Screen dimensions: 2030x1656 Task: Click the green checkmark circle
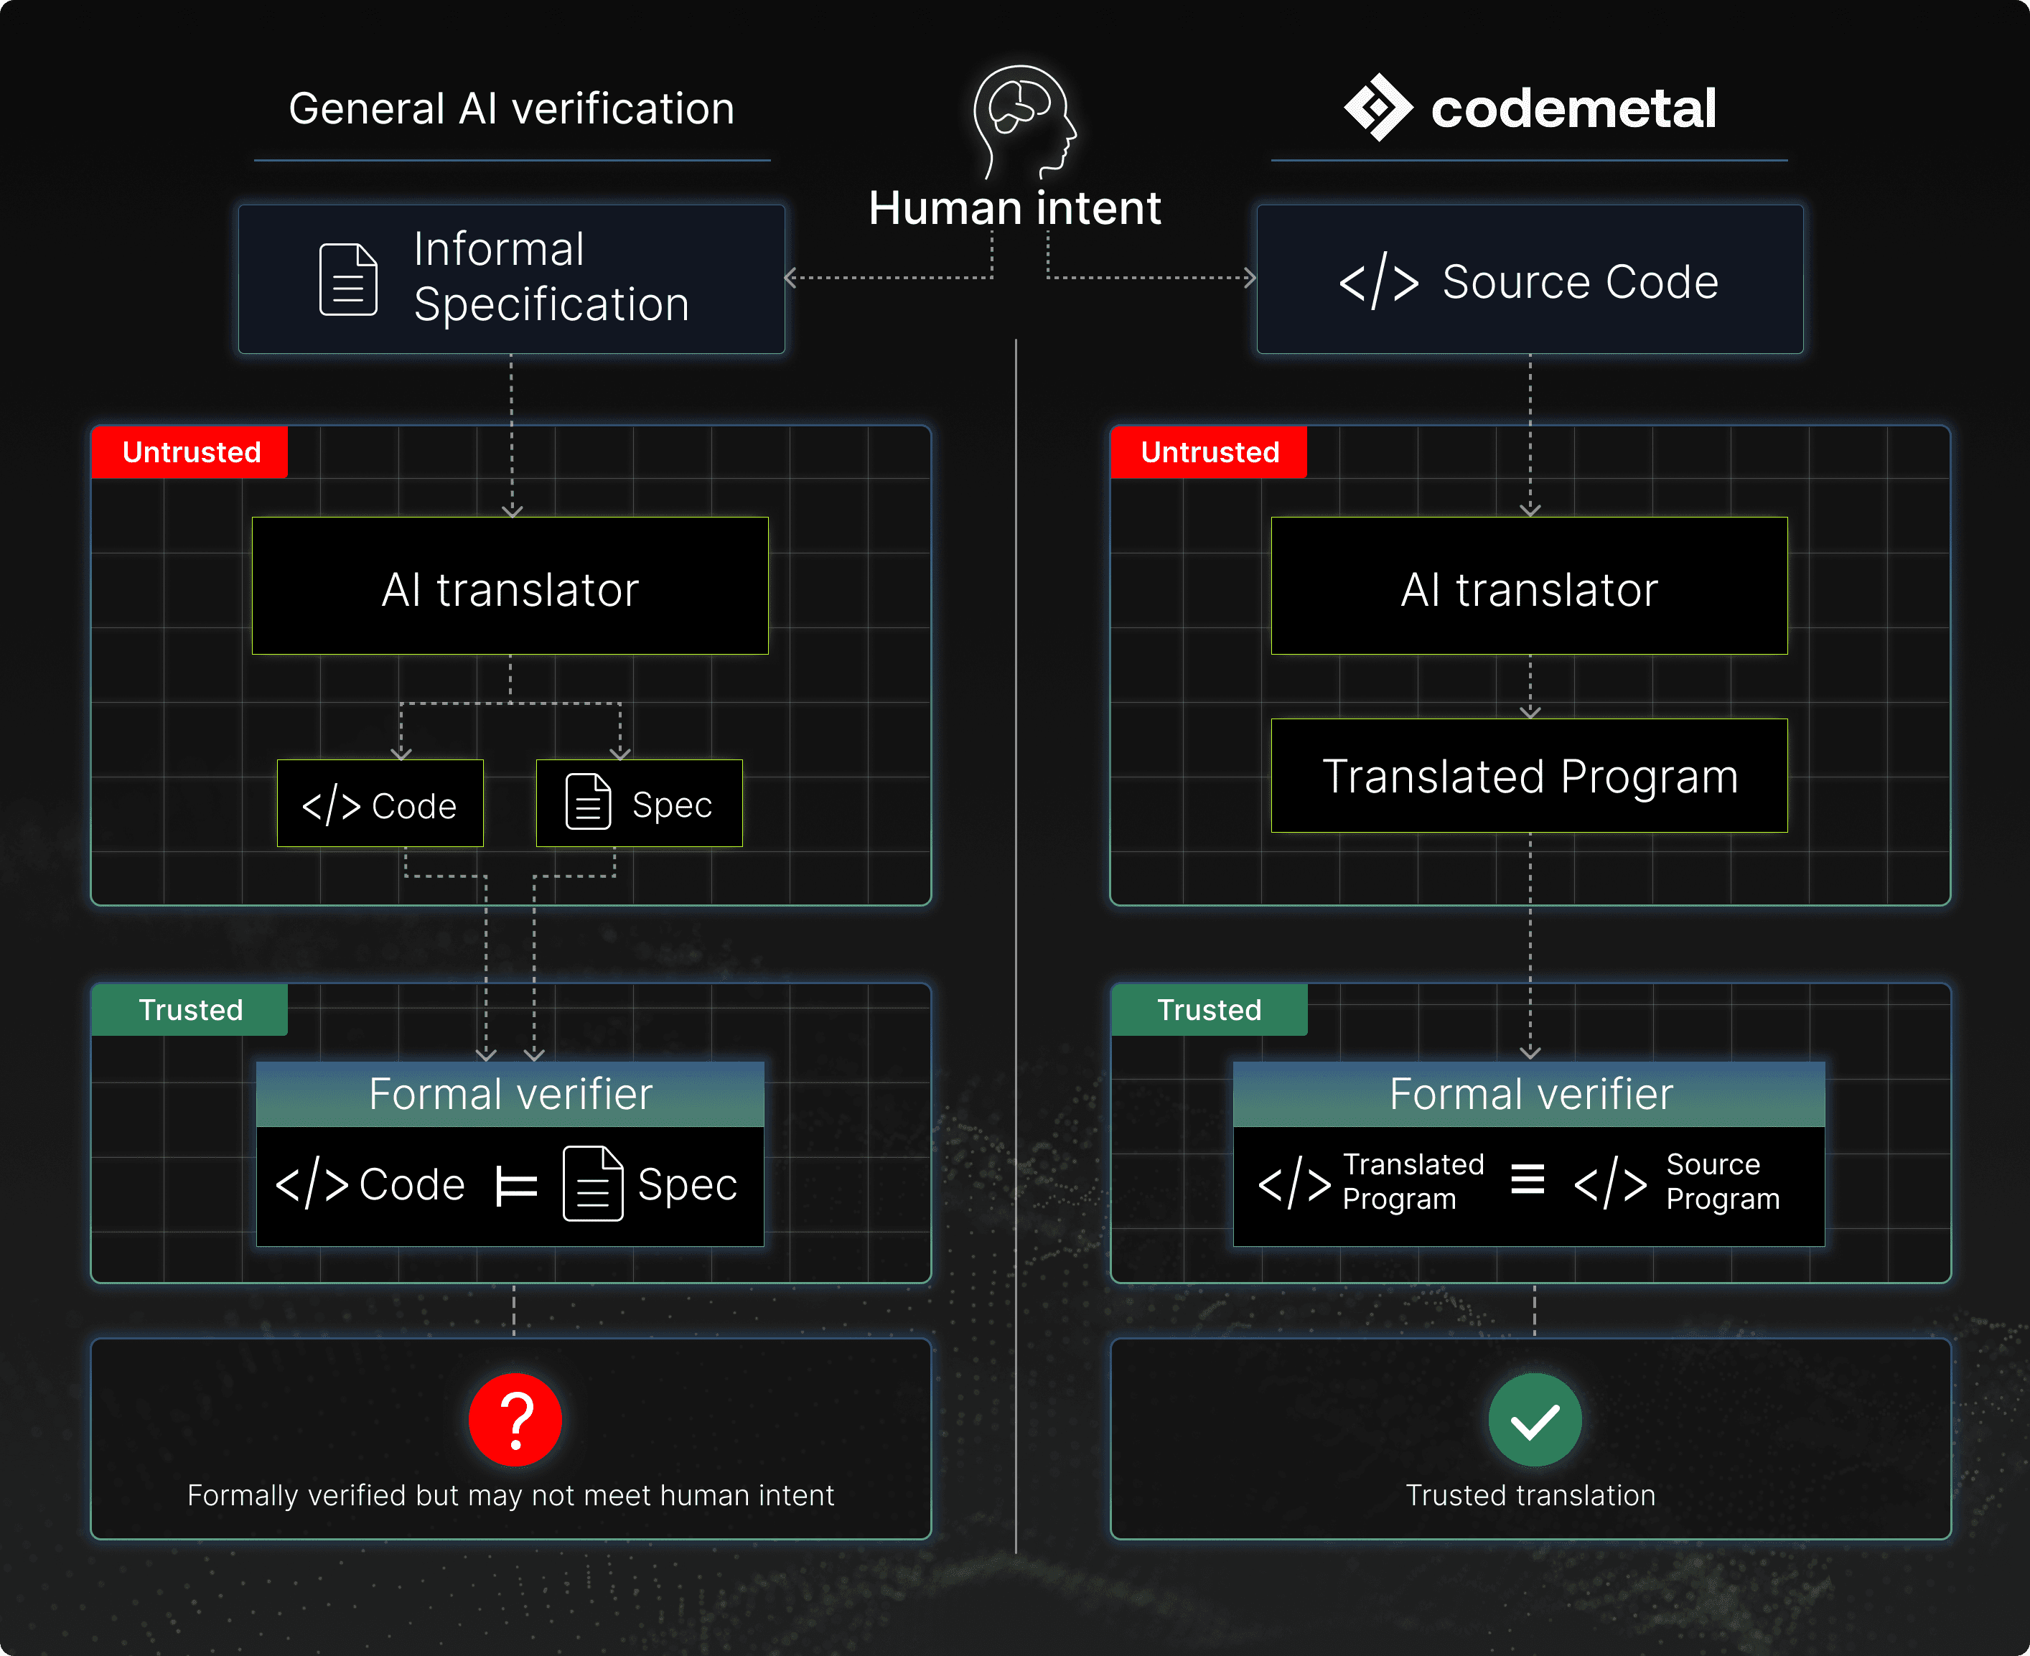point(1535,1419)
